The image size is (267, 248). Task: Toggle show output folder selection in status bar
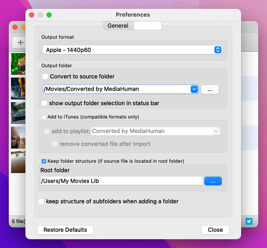coord(44,103)
